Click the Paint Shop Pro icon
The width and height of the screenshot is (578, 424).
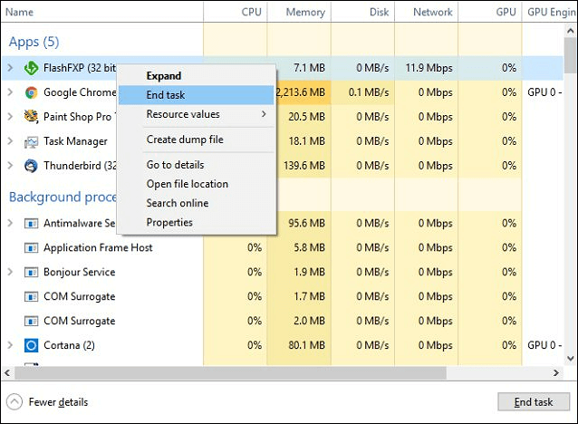[x=31, y=117]
